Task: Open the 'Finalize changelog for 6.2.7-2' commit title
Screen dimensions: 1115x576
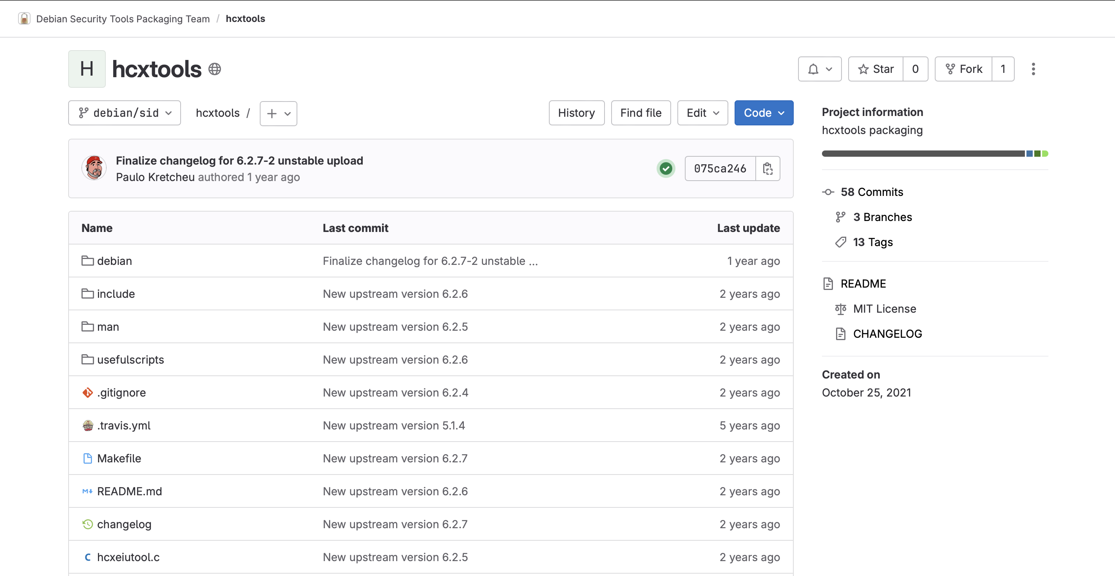Action: 239,161
